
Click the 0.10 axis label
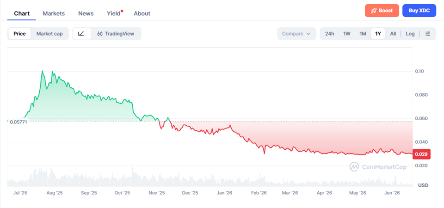(x=419, y=71)
